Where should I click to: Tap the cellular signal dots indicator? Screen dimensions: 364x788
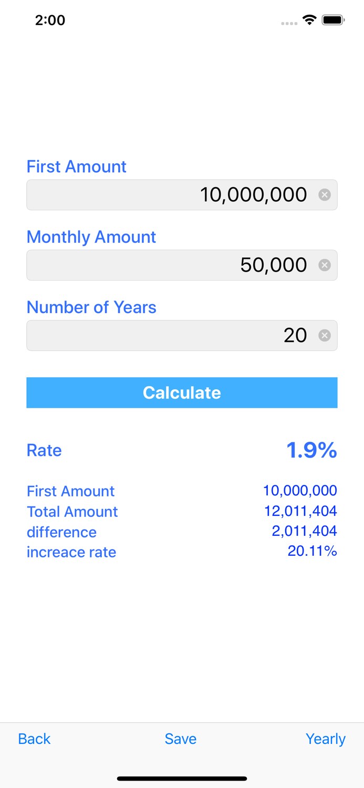(x=289, y=22)
